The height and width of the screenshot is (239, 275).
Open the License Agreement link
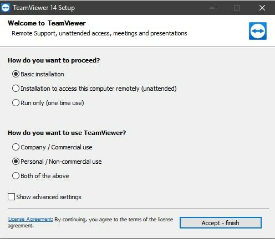30,219
